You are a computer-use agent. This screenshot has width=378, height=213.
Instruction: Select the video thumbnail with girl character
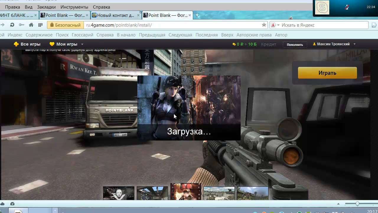(186, 192)
